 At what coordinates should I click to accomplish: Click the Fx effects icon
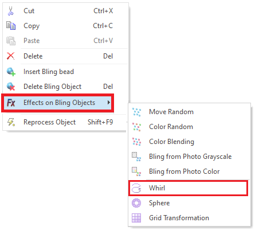point(11,103)
